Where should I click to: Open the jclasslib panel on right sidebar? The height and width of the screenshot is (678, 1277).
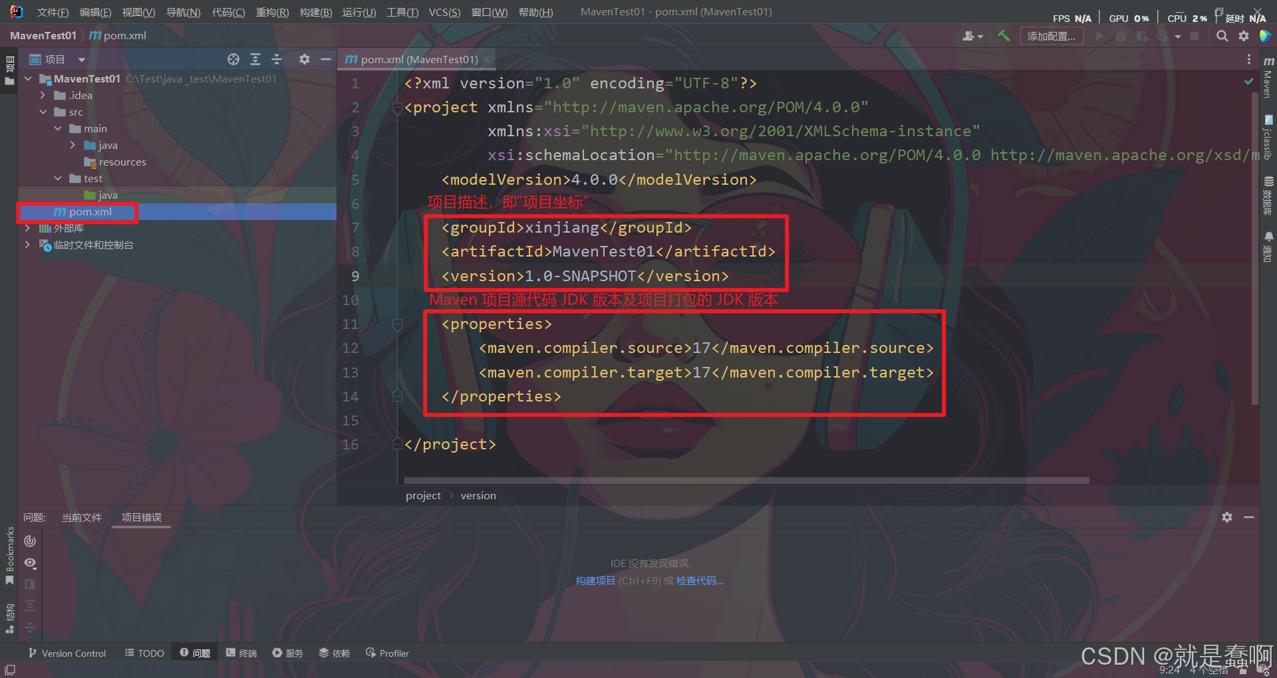pos(1268,137)
